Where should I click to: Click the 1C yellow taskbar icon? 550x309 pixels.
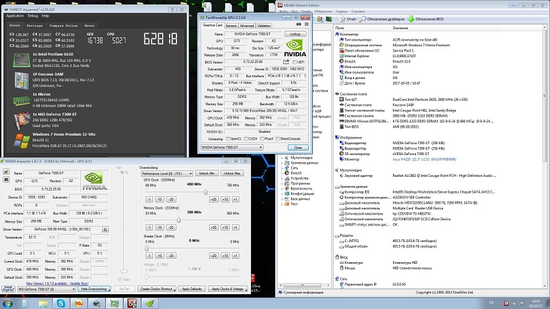point(78,303)
